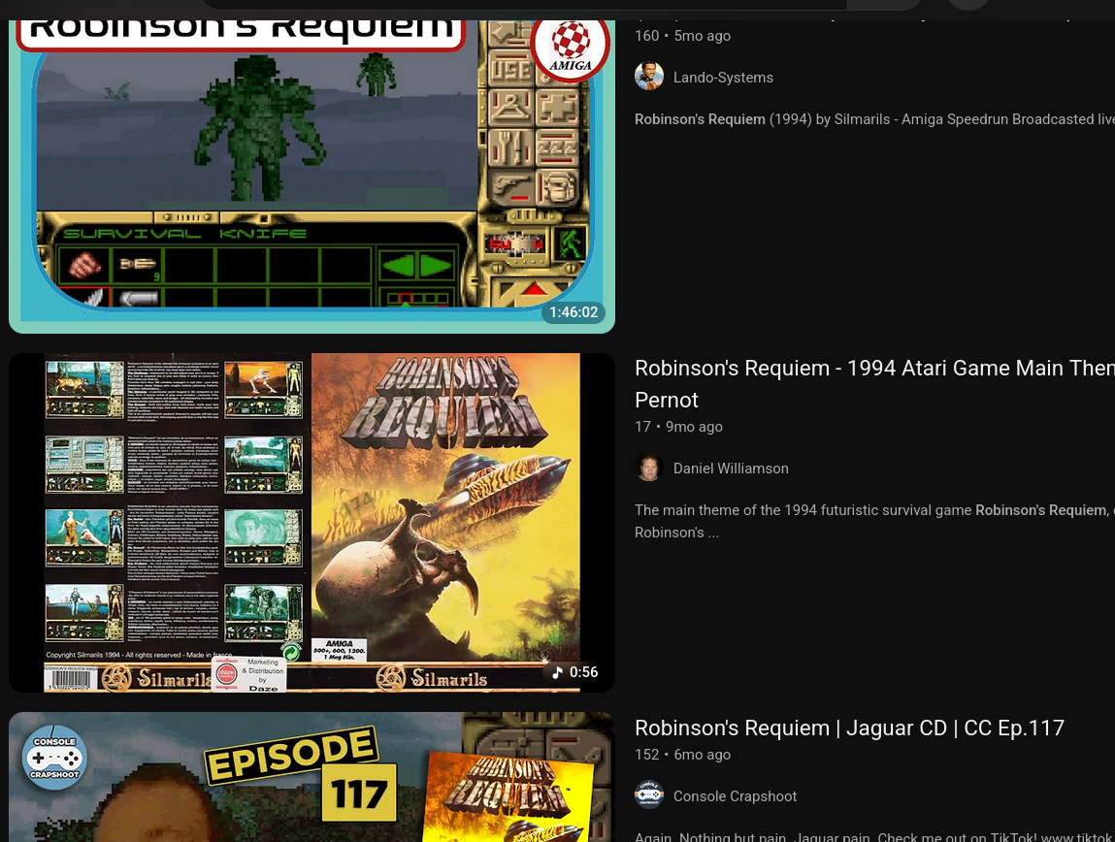
Task: Click the "152 • 6mo ago" metadata text
Action: pos(682,755)
